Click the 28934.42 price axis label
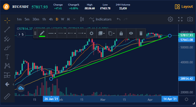This screenshot has height=107, width=196. tap(187, 79)
